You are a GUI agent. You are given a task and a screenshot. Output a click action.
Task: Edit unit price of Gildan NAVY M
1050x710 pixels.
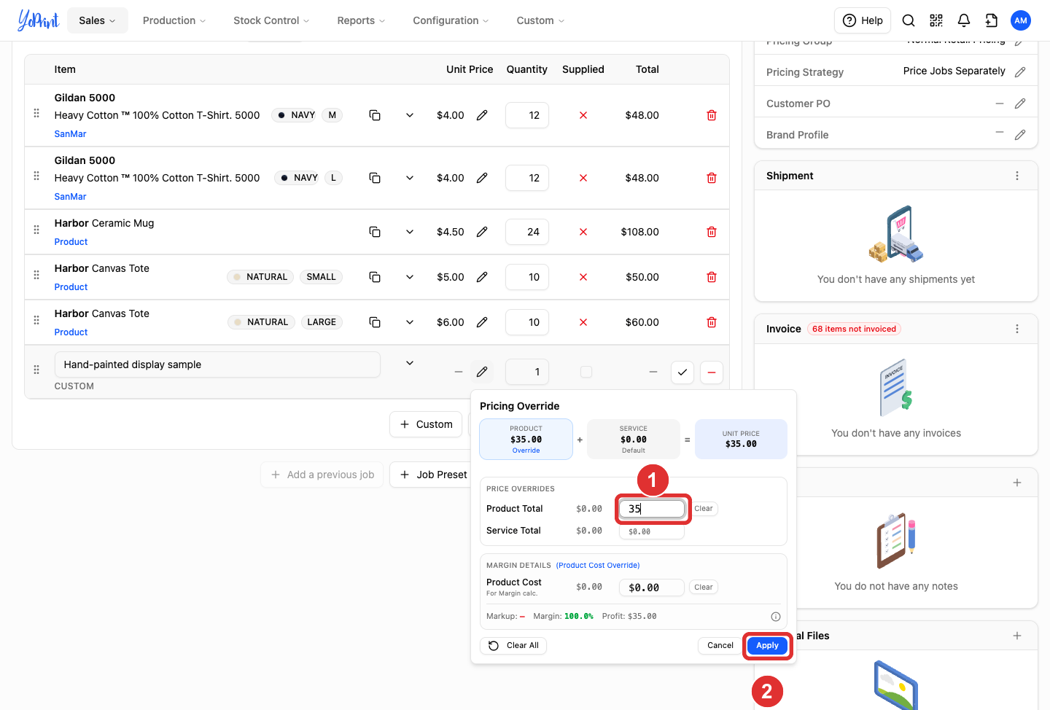click(482, 115)
